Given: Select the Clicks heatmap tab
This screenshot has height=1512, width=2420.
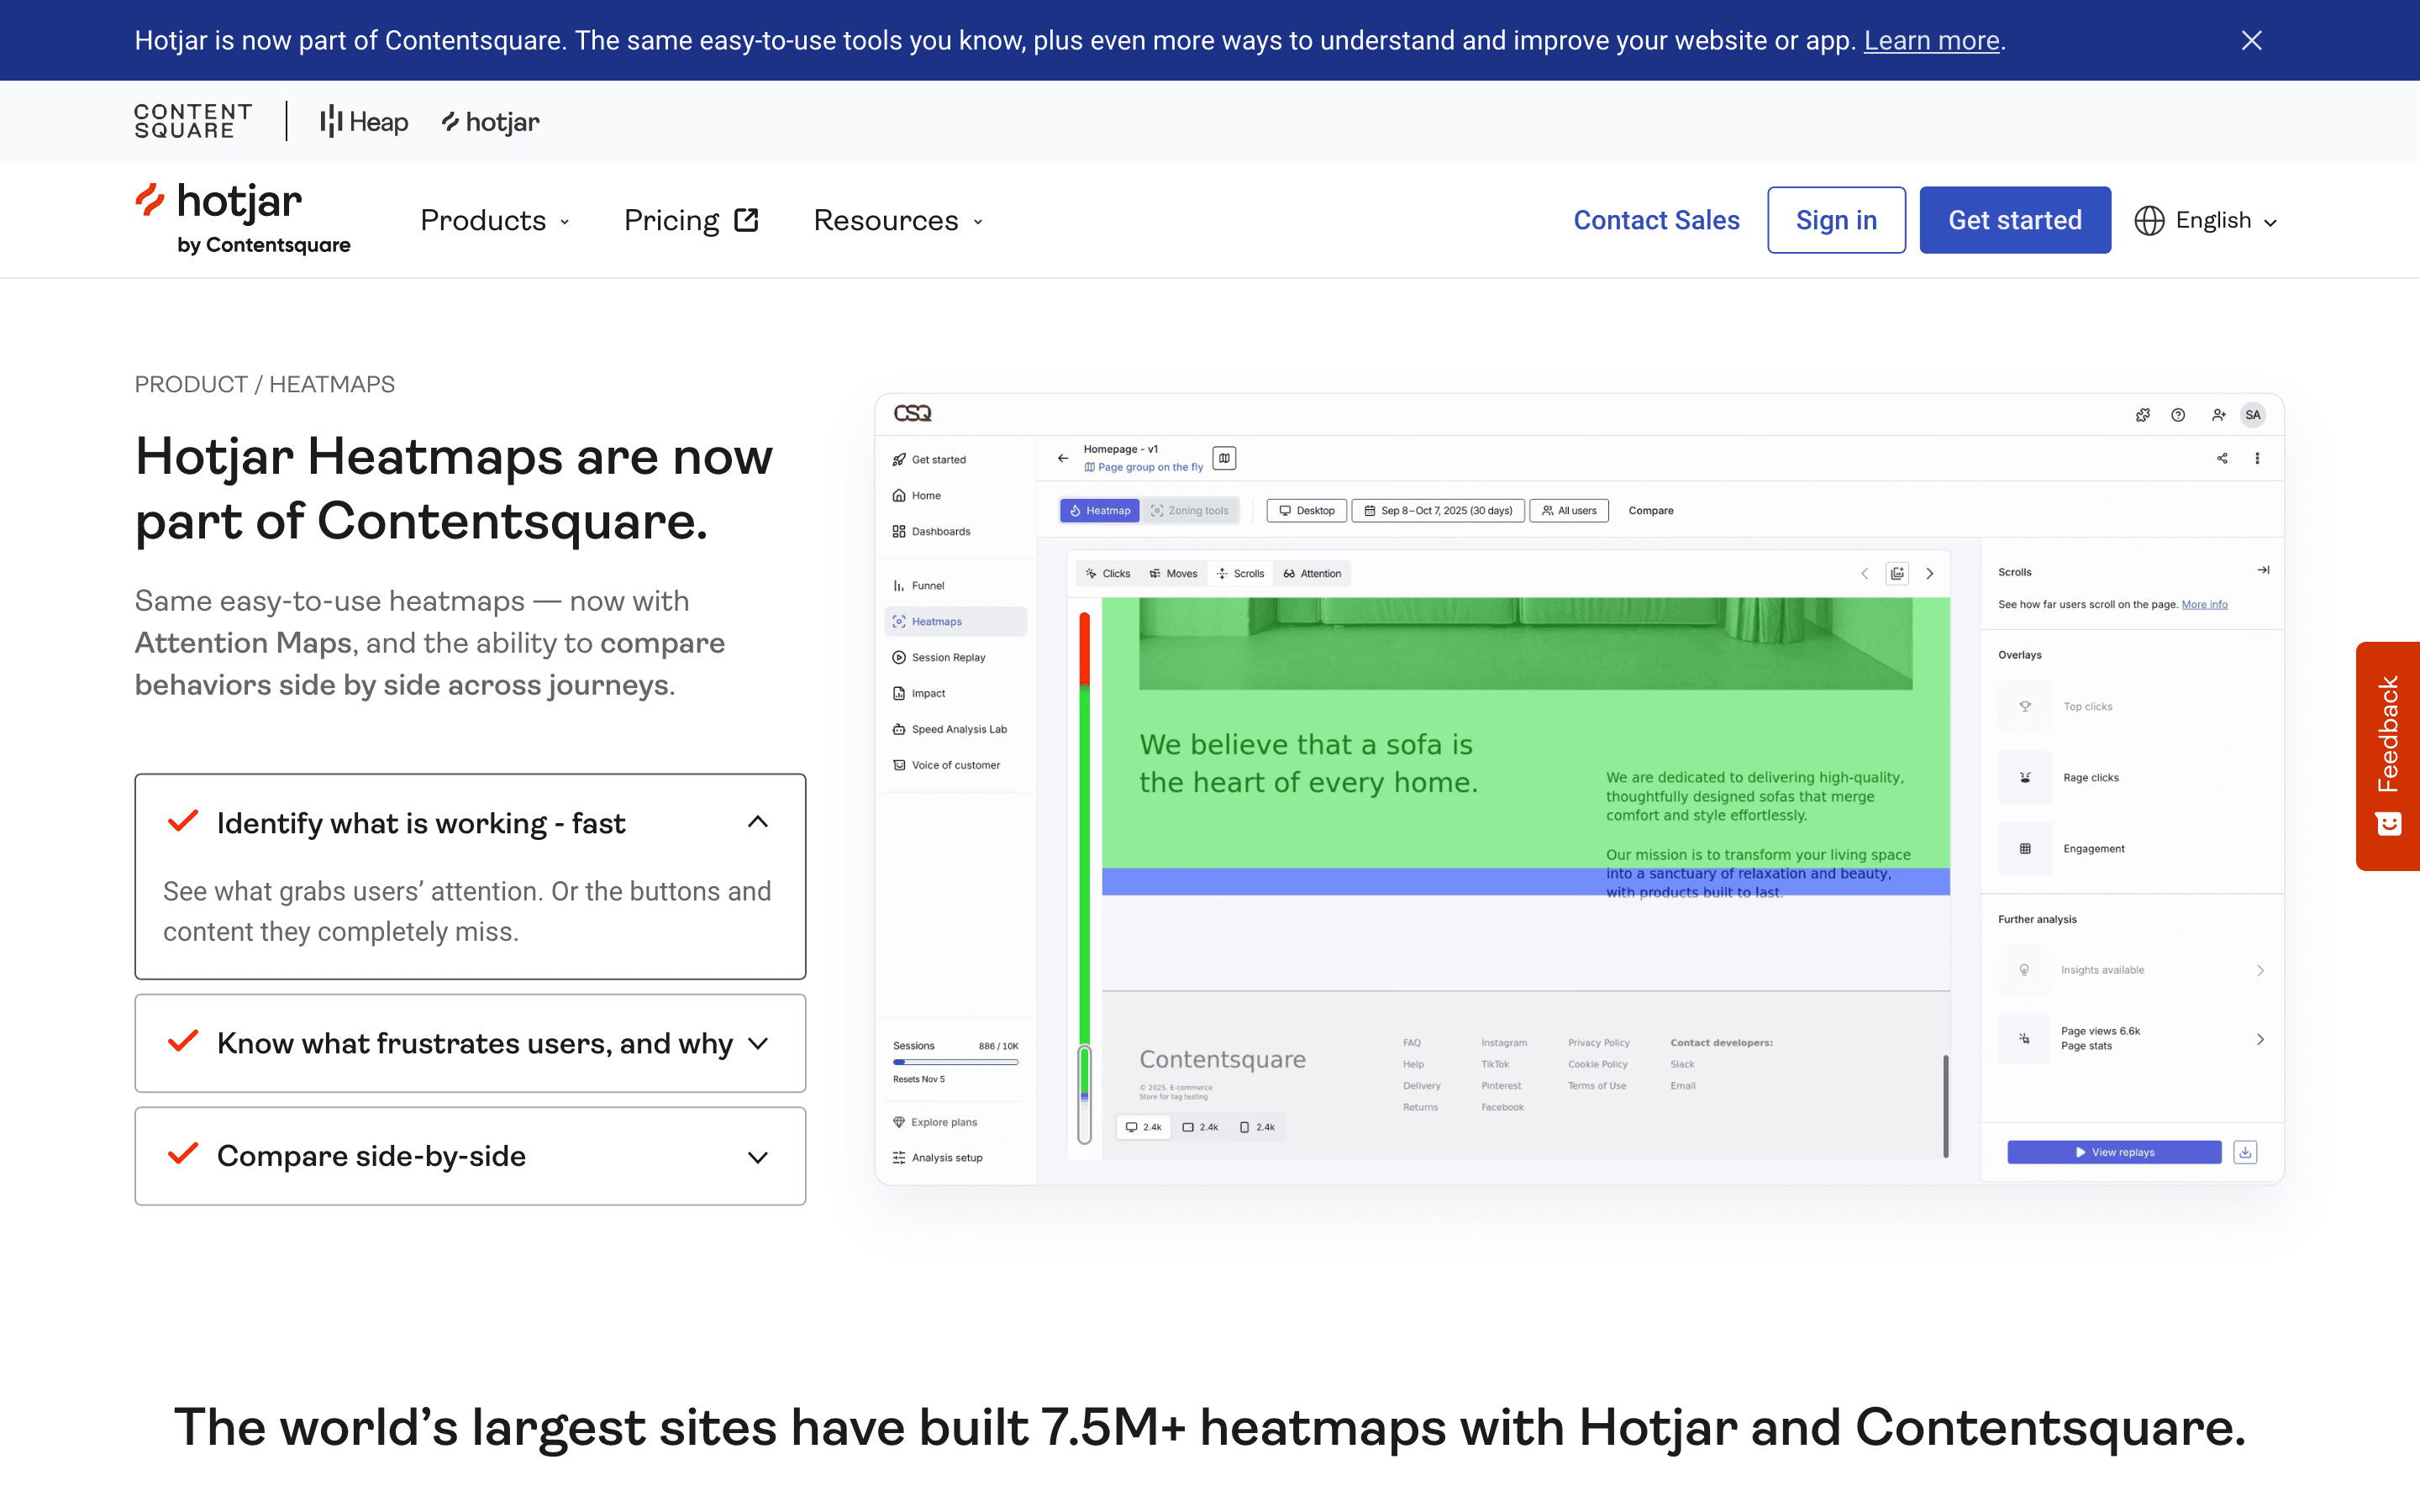Looking at the screenshot, I should (1107, 573).
